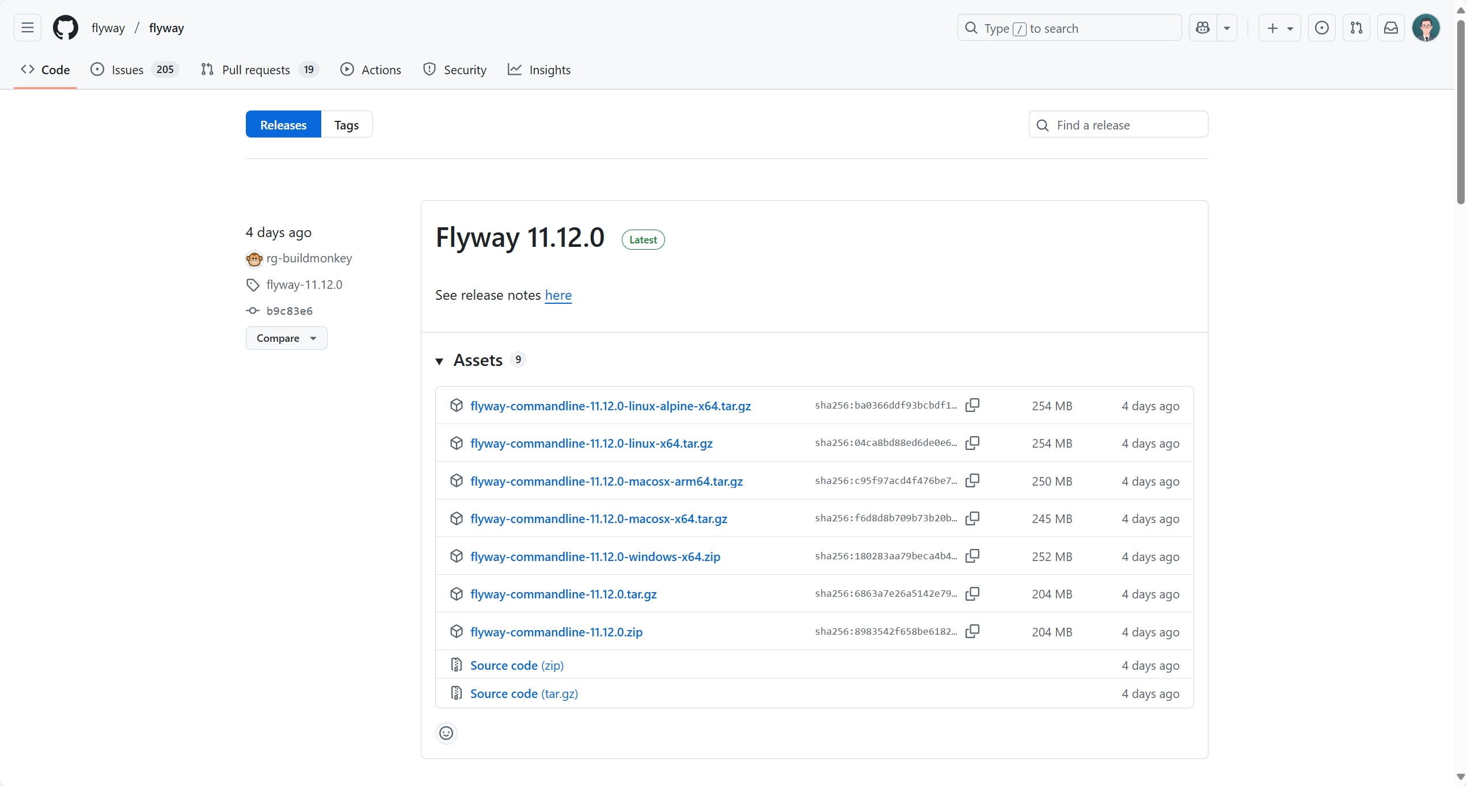Open the flyway repository name link

[166, 28]
